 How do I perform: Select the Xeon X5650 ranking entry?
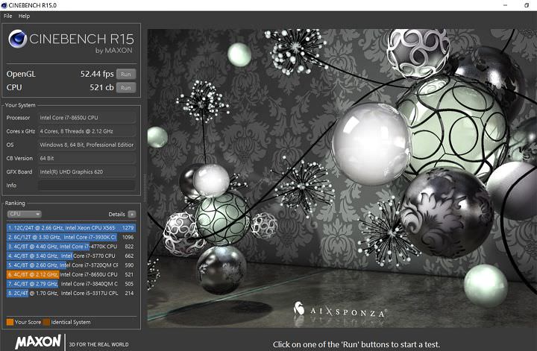coord(71,227)
